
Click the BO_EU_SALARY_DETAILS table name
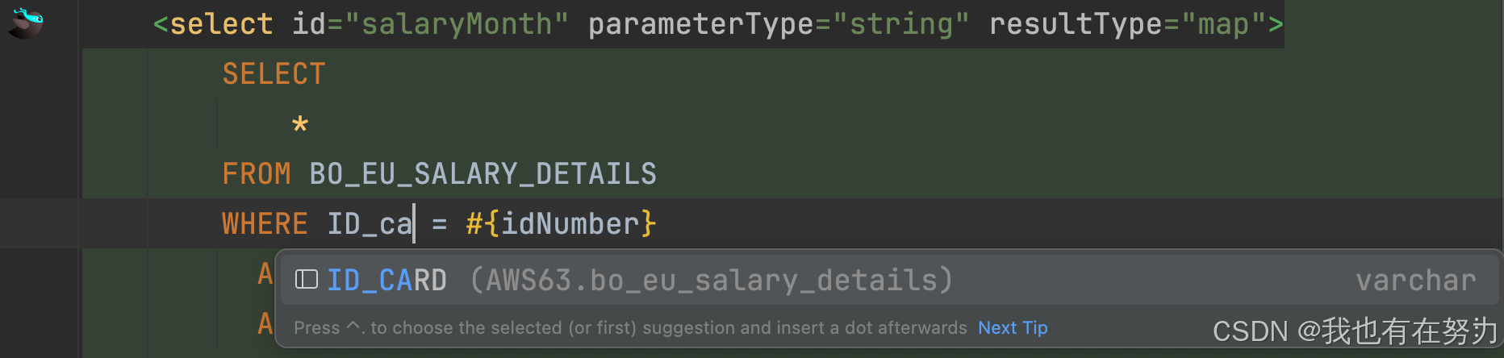(483, 174)
